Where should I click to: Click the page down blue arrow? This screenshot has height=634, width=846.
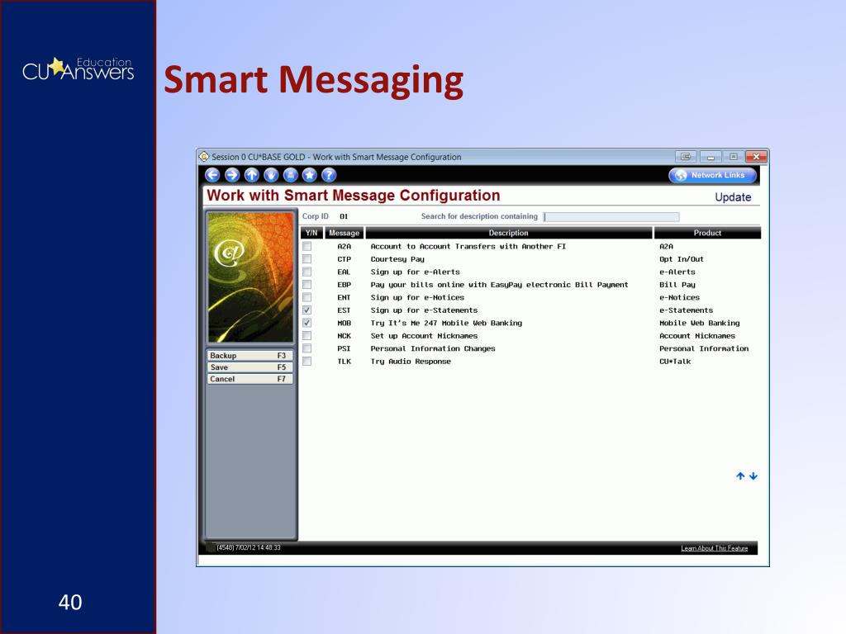click(753, 476)
